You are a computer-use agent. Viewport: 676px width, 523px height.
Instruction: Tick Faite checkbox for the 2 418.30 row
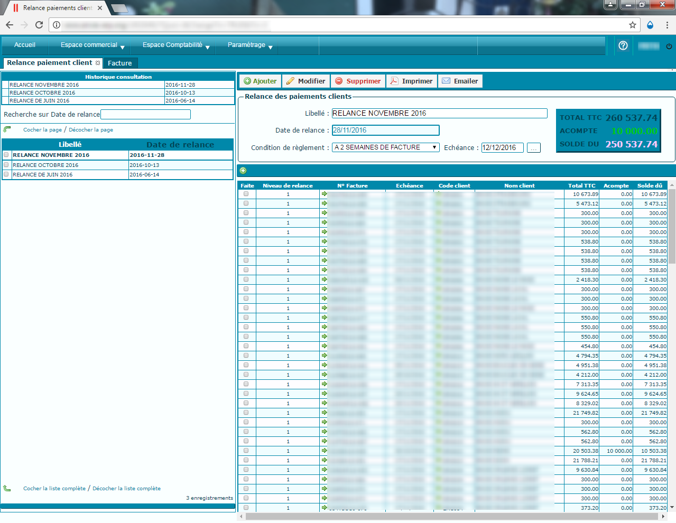point(246,279)
